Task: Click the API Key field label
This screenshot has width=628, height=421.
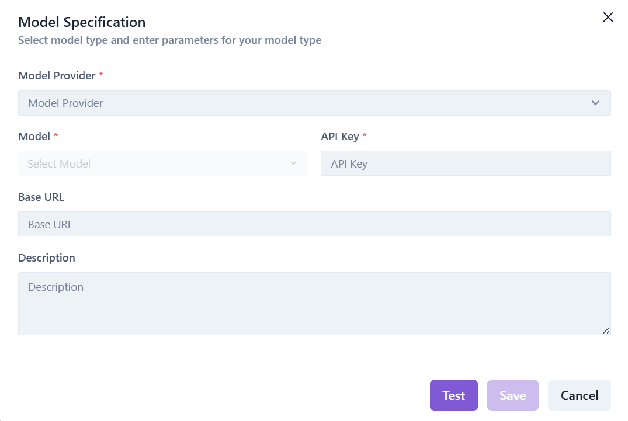Action: click(x=339, y=136)
